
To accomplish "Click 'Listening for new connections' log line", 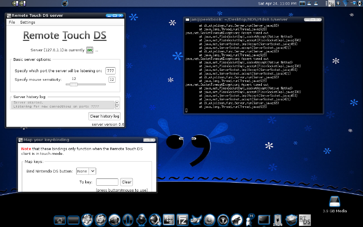I will (56, 107).
